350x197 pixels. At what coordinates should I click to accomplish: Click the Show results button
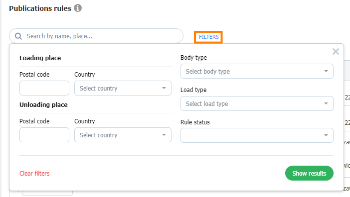(309, 173)
